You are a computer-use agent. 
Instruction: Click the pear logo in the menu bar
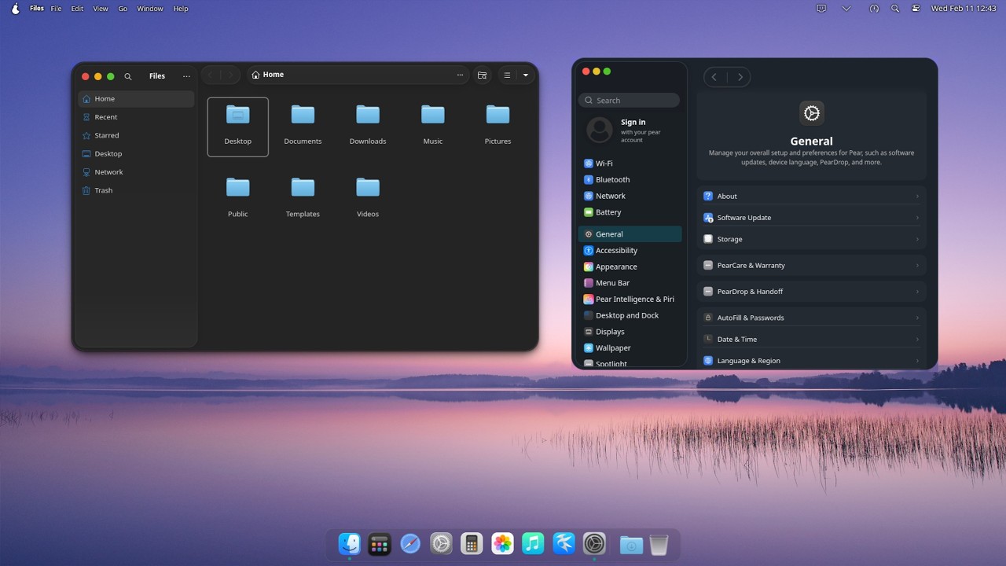[x=15, y=9]
